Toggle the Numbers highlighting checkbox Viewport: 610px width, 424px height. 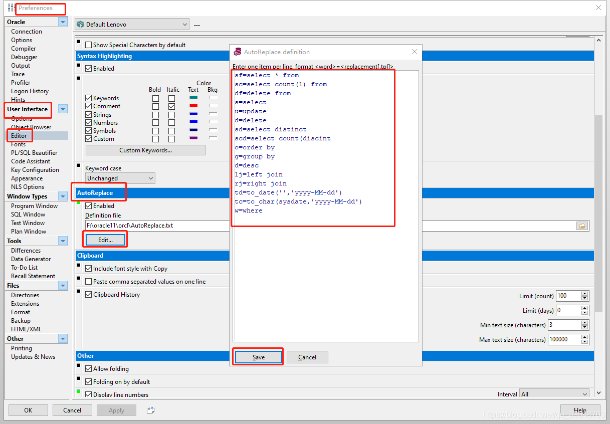[89, 123]
